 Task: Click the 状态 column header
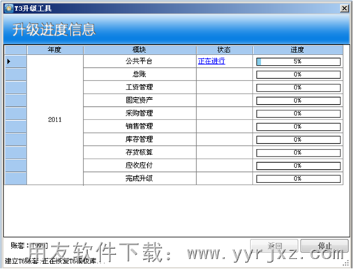point(224,50)
